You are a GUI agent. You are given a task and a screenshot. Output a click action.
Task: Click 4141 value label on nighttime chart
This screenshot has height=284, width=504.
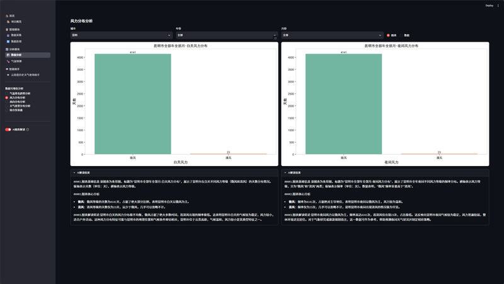343,52
